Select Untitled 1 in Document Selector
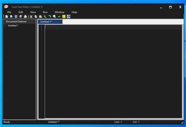This screenshot has width=186, height=127. click(x=13, y=26)
